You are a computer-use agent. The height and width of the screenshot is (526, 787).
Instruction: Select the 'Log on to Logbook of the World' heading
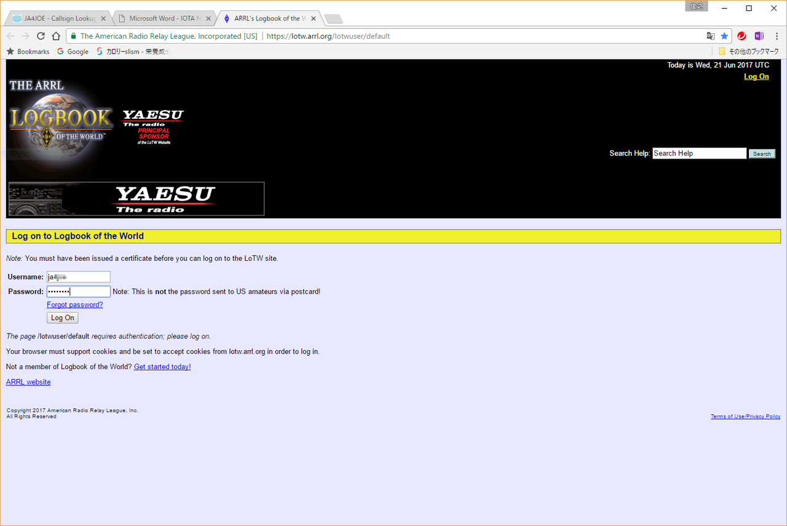pyautogui.click(x=78, y=236)
